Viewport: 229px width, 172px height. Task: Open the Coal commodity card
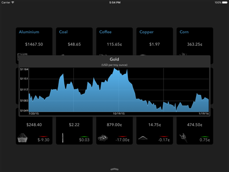pos(74,42)
